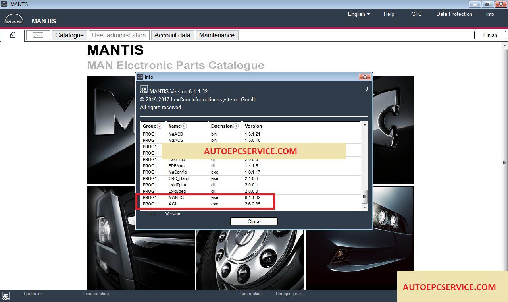Screen dimensions: 508x302
Task: Click version 6.1.1.32 cell
Action: click(x=252, y=197)
